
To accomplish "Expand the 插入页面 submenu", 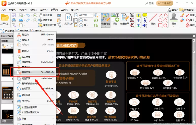I will [x=36, y=57].
